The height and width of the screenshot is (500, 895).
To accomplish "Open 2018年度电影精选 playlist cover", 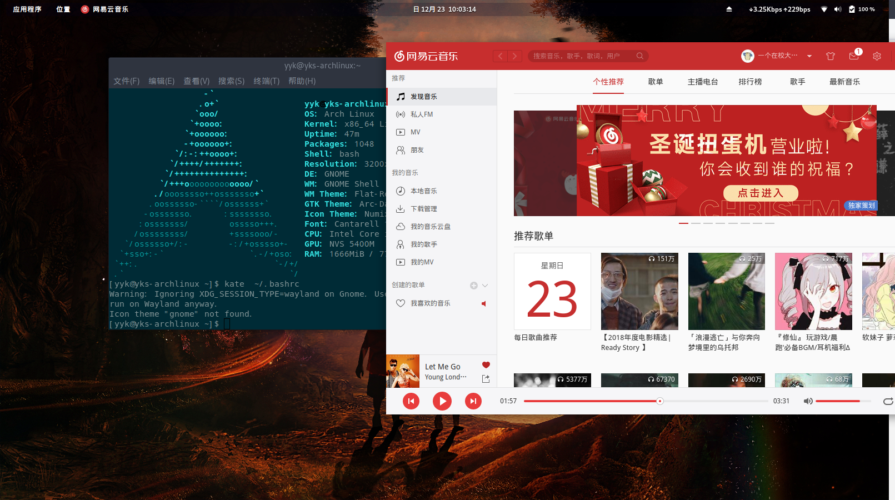I will [639, 291].
